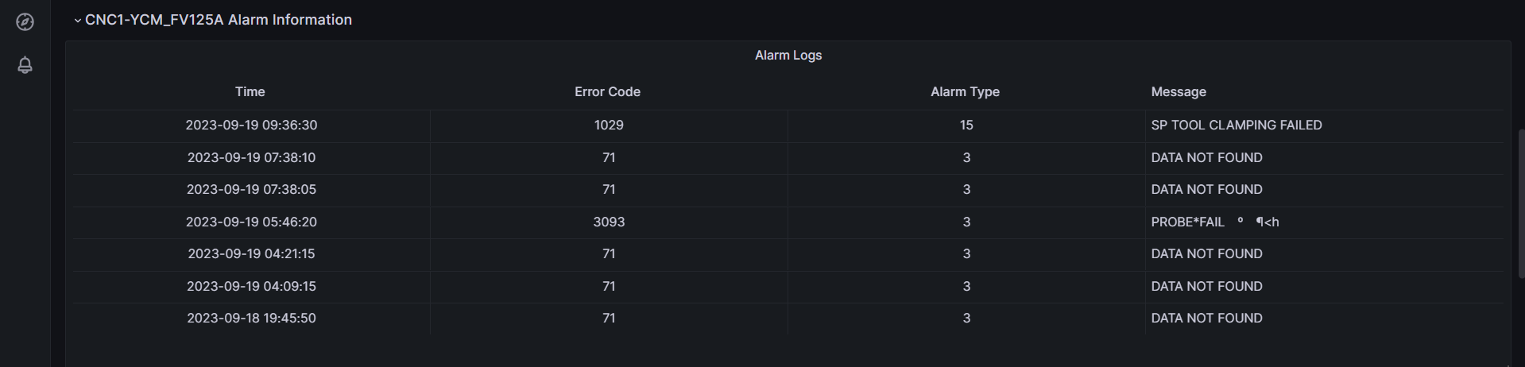
Task: Open the Explore compass icon in sidebar
Action: (25, 22)
